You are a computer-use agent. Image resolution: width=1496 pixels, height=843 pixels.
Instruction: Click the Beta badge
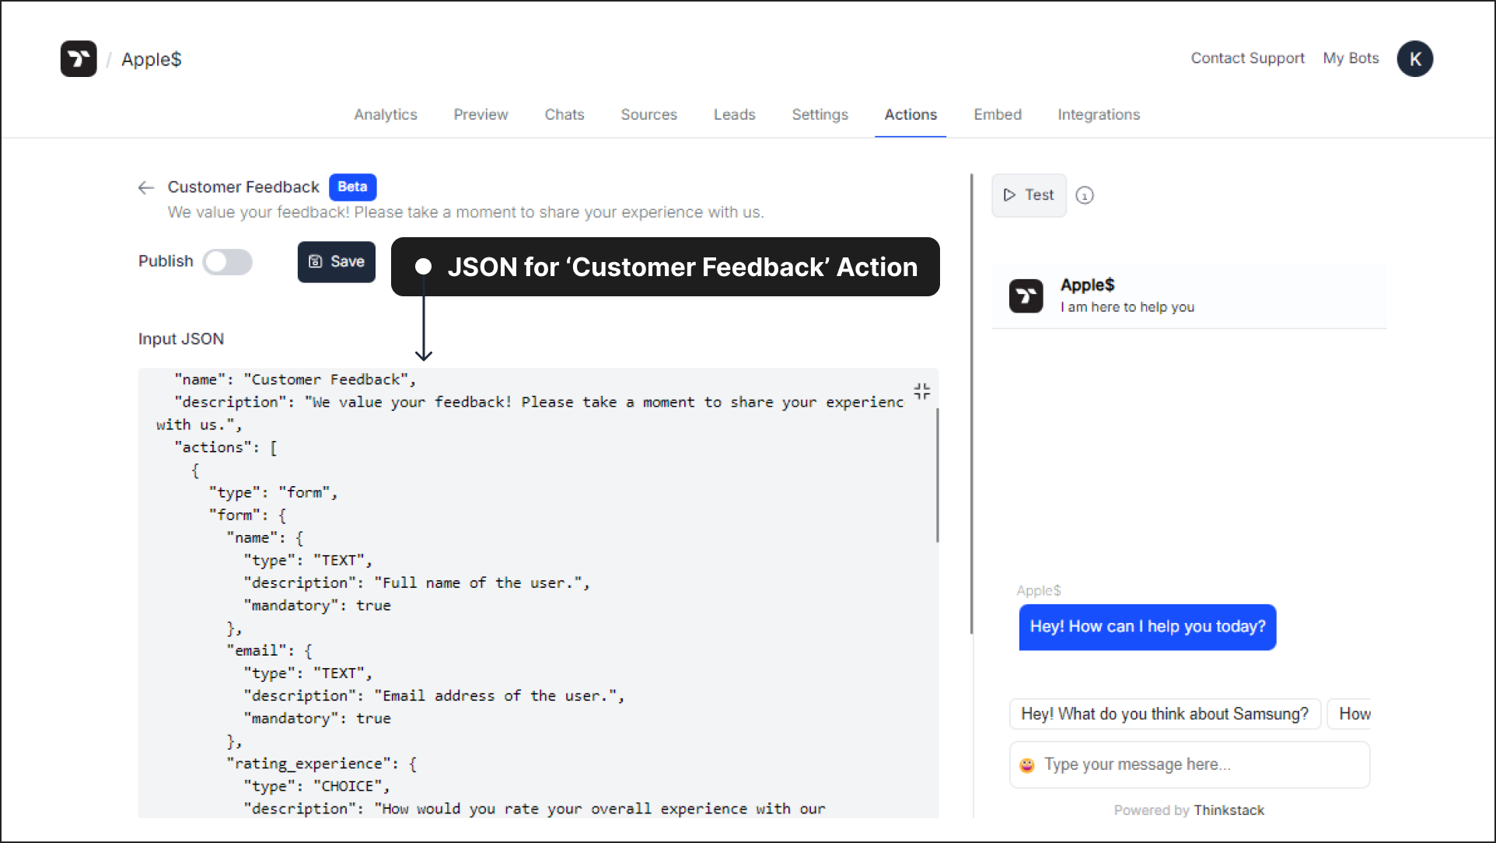point(352,187)
